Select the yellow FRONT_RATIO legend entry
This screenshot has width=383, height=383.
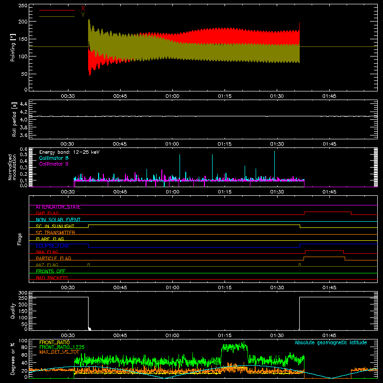(x=55, y=342)
